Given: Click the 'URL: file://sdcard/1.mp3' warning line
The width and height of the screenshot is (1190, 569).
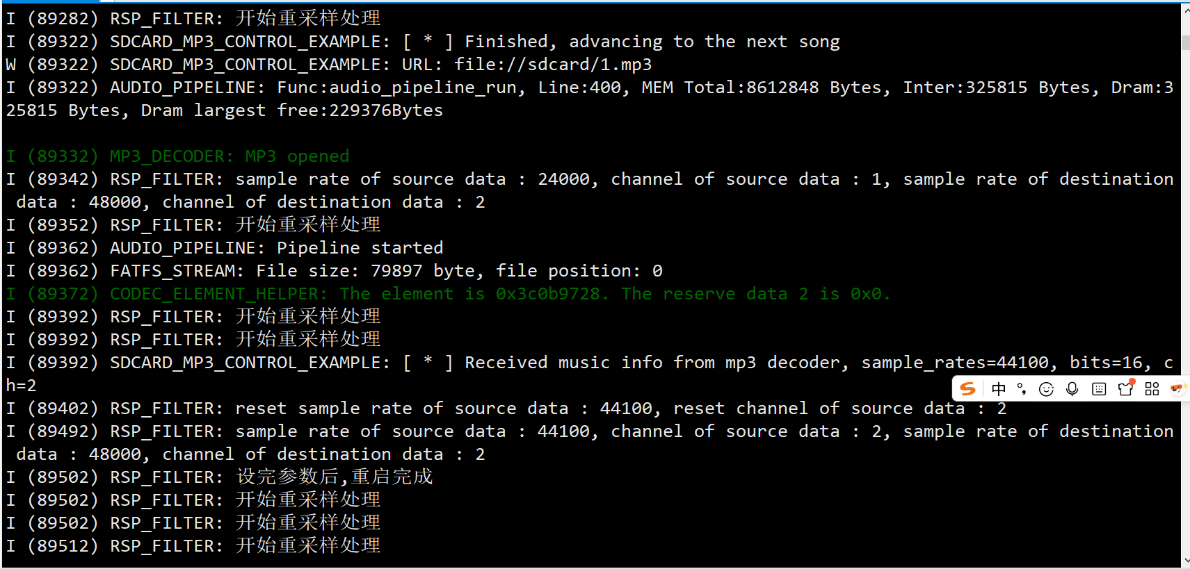Looking at the screenshot, I should [x=329, y=65].
